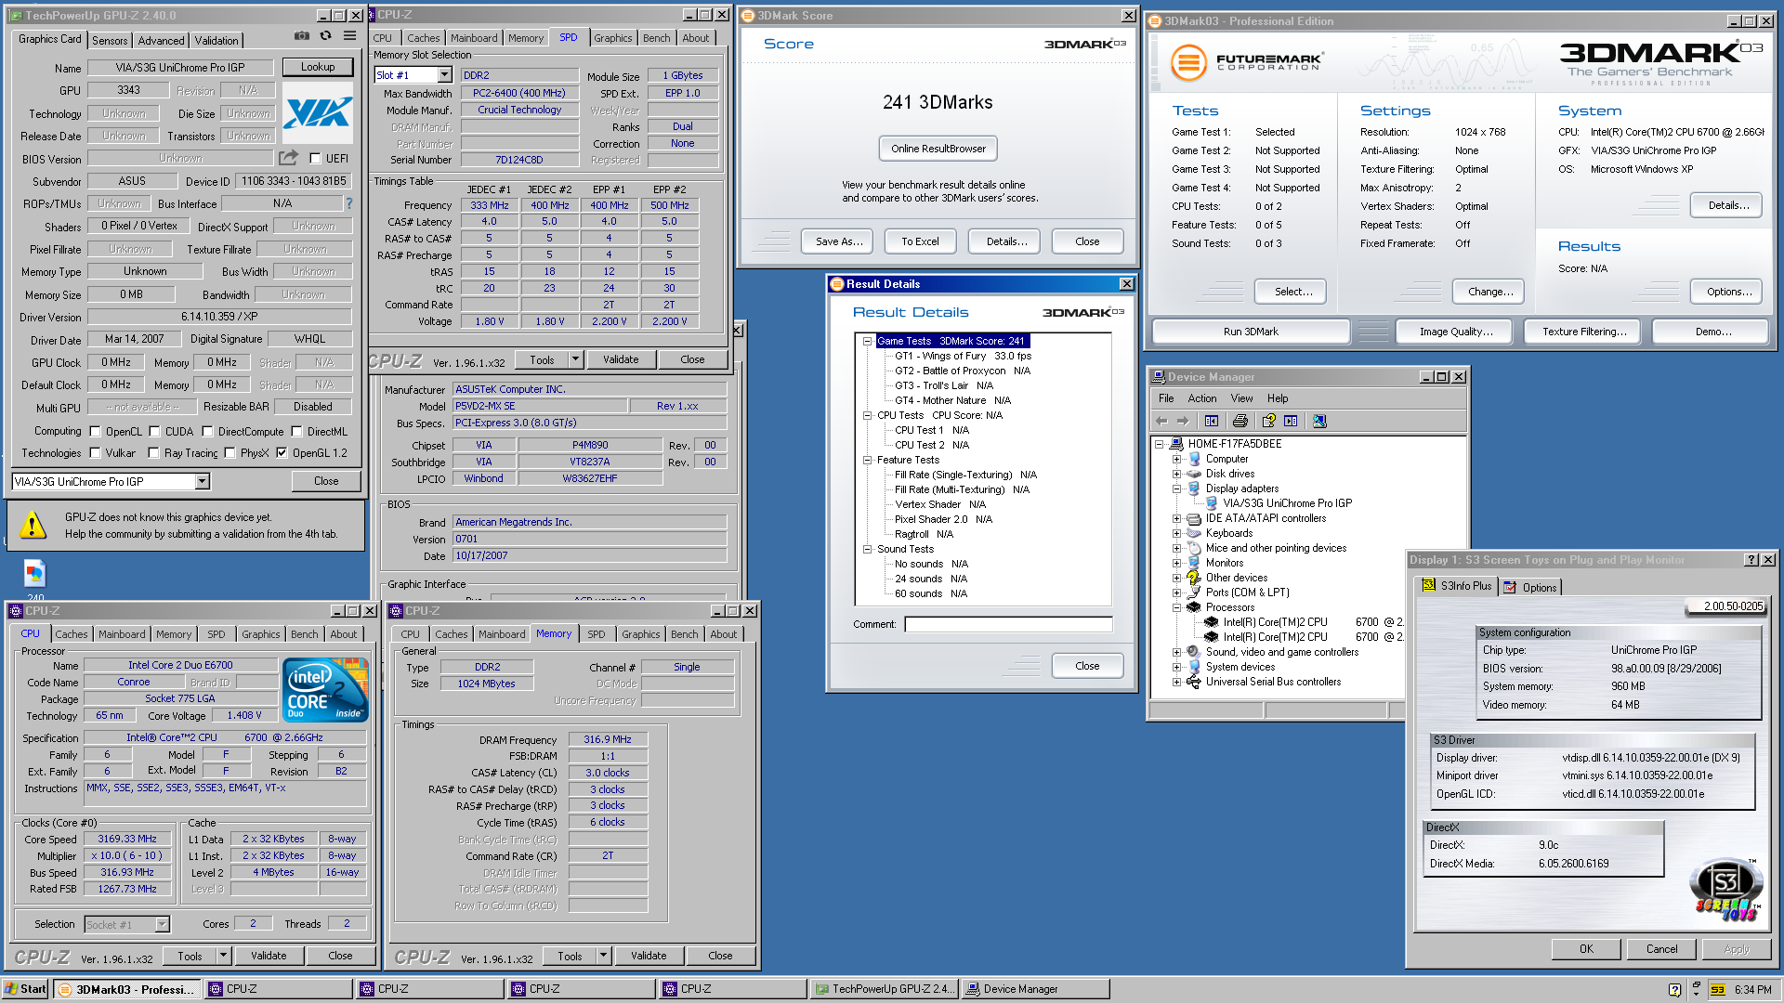Click the Processors chip icon in Device Manager
1784x1003 pixels.
pos(1194,607)
